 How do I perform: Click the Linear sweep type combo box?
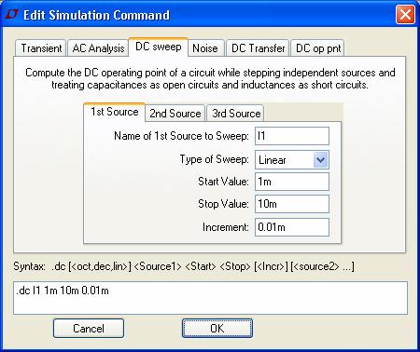(x=292, y=160)
